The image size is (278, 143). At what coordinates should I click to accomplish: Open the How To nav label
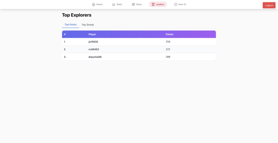point(182,4)
